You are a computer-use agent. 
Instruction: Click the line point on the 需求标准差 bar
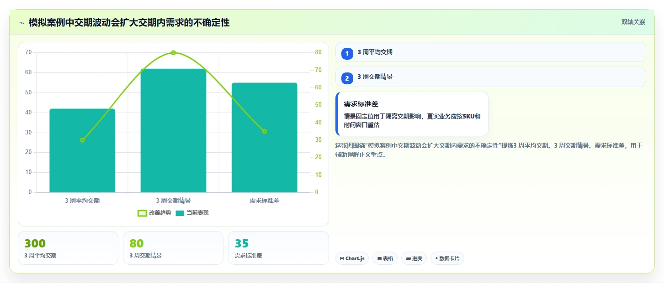tap(265, 131)
